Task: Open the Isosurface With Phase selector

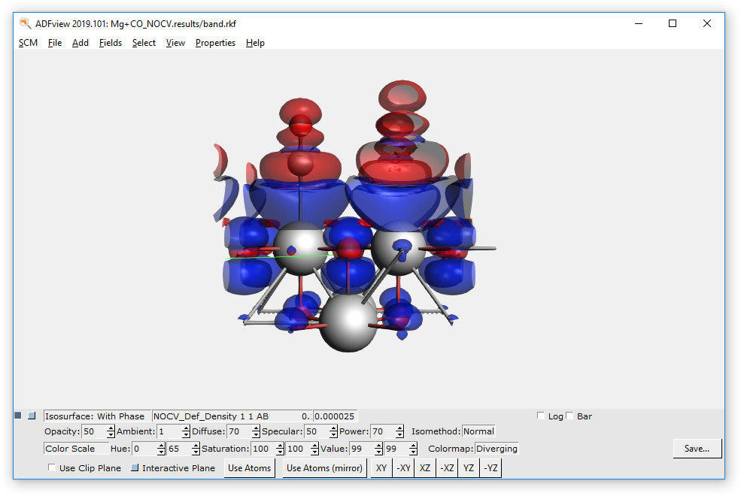Action: pyautogui.click(x=96, y=416)
